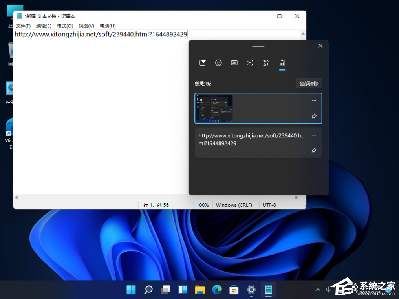Pin the URL clipboard item

tap(314, 151)
